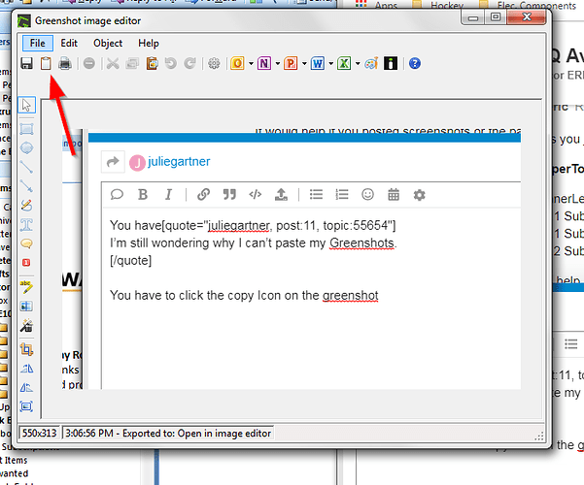Open the Help menu
Image resolution: width=584 pixels, height=485 pixels.
(149, 43)
